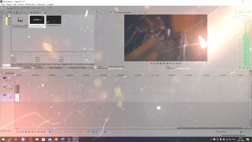Click Pause under the preview window
The width and height of the screenshot is (252, 142).
[x=164, y=64]
